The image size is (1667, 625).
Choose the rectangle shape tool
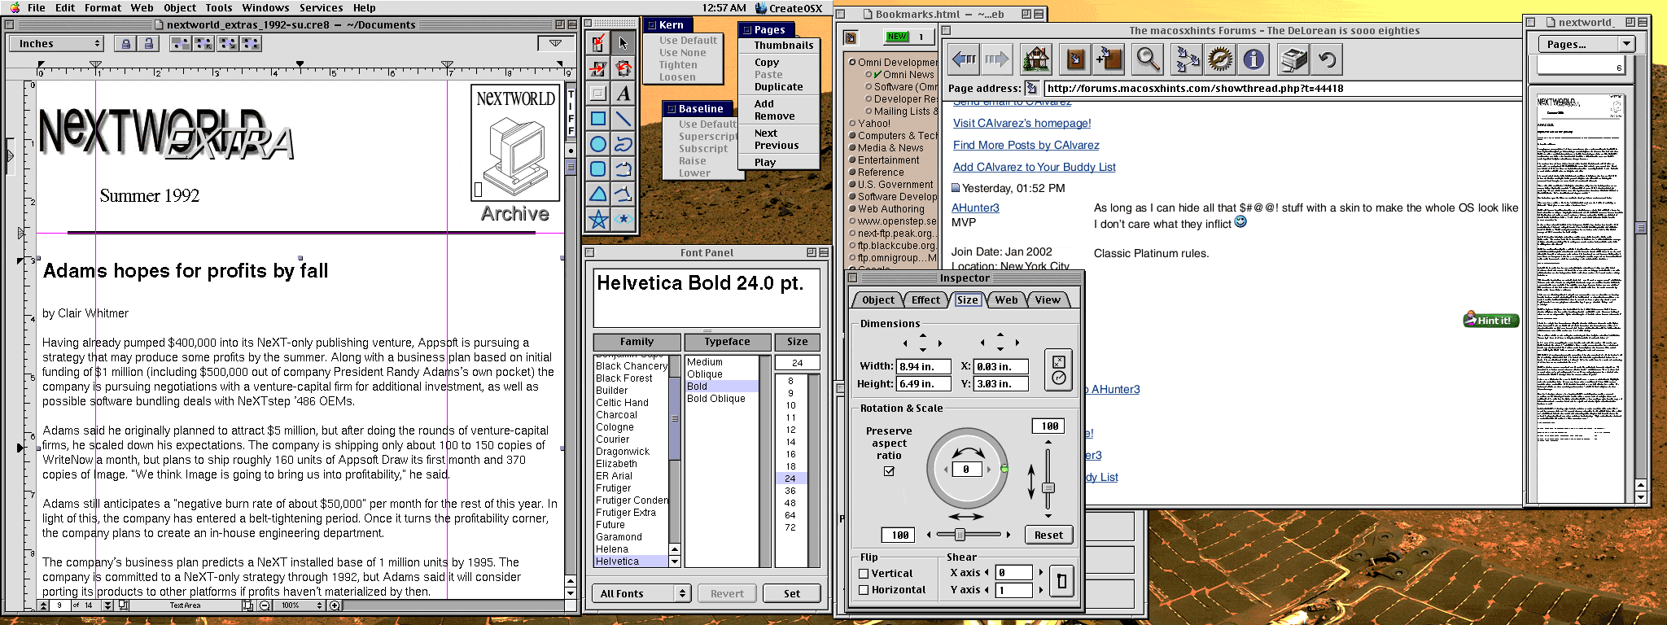[x=598, y=119]
